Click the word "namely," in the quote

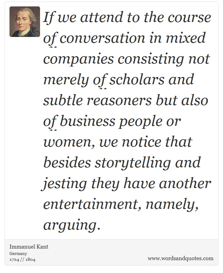[x=172, y=204]
